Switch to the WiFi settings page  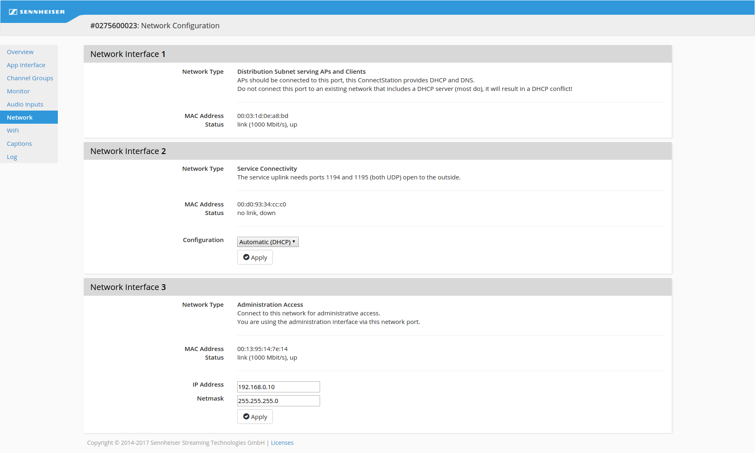click(x=13, y=131)
